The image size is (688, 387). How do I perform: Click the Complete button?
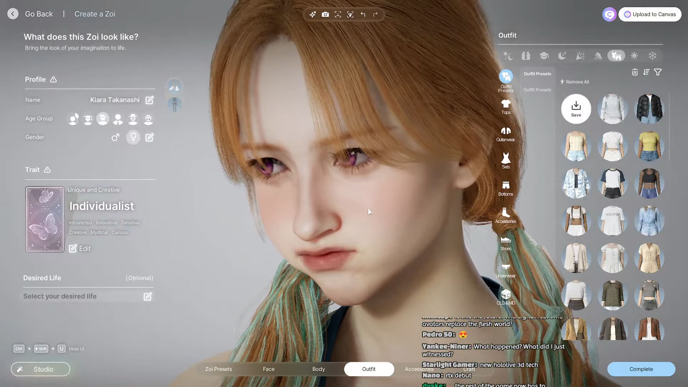[641, 369]
